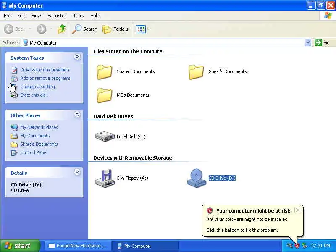Viewport: 336px width, 252px height.
Task: Click the Add or remove programs icon
Action: (14, 79)
